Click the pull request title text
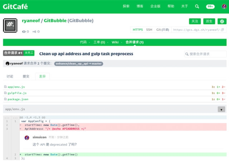Screen dimensions: 229x166 86,54
